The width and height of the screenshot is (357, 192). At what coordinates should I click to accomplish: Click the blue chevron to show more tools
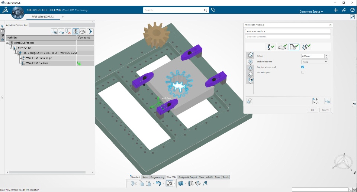(x=90, y=32)
